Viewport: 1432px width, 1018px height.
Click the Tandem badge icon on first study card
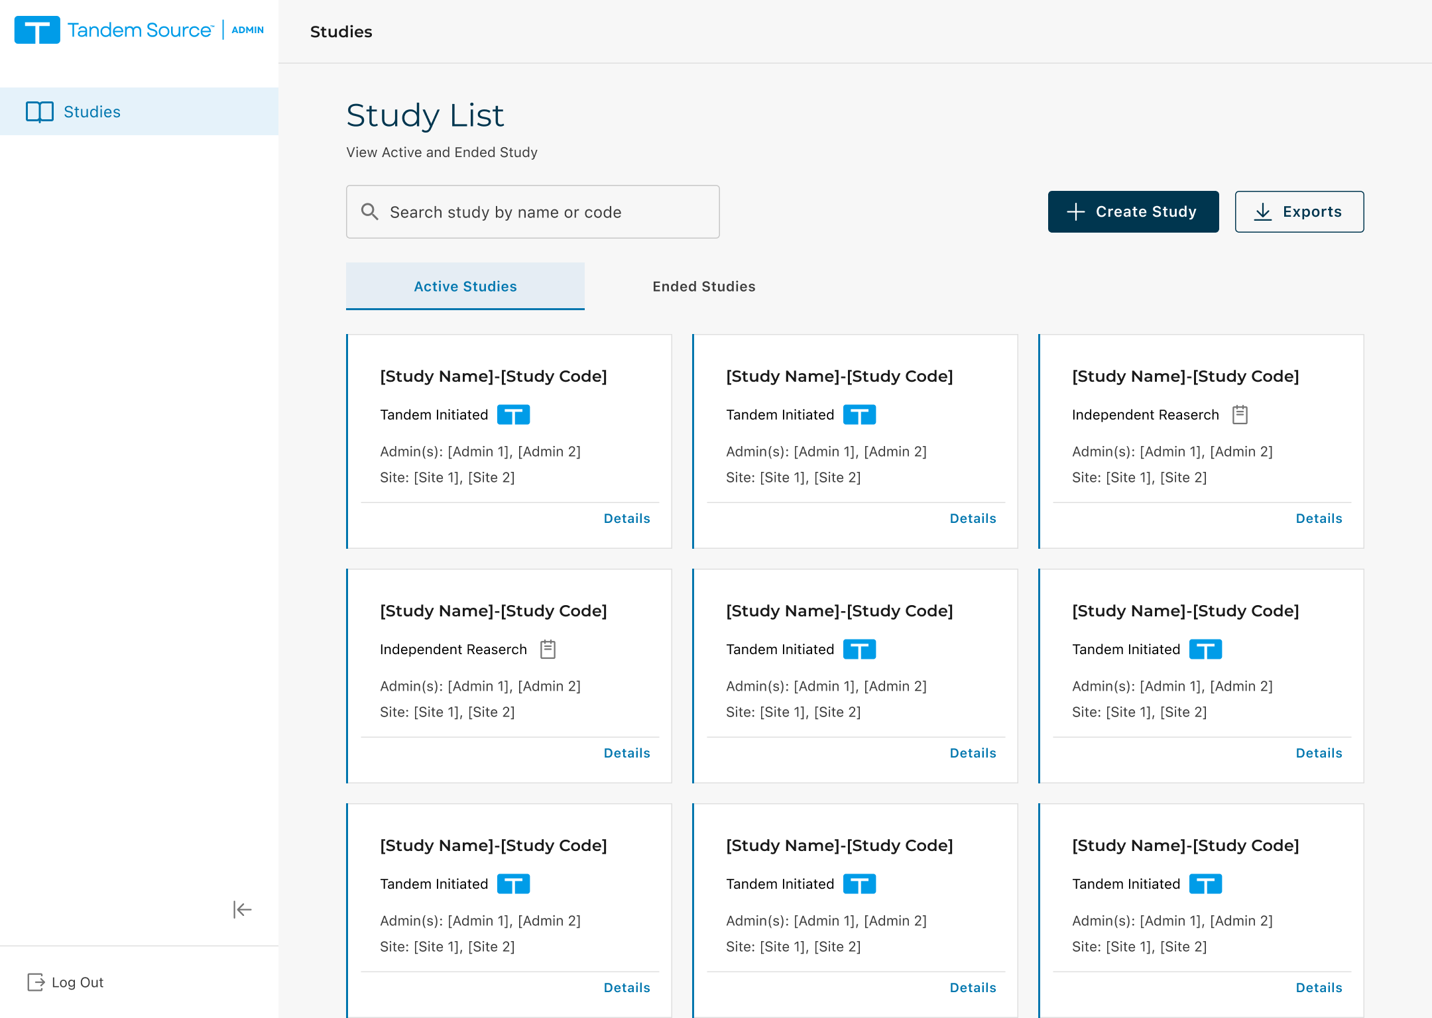tap(513, 415)
